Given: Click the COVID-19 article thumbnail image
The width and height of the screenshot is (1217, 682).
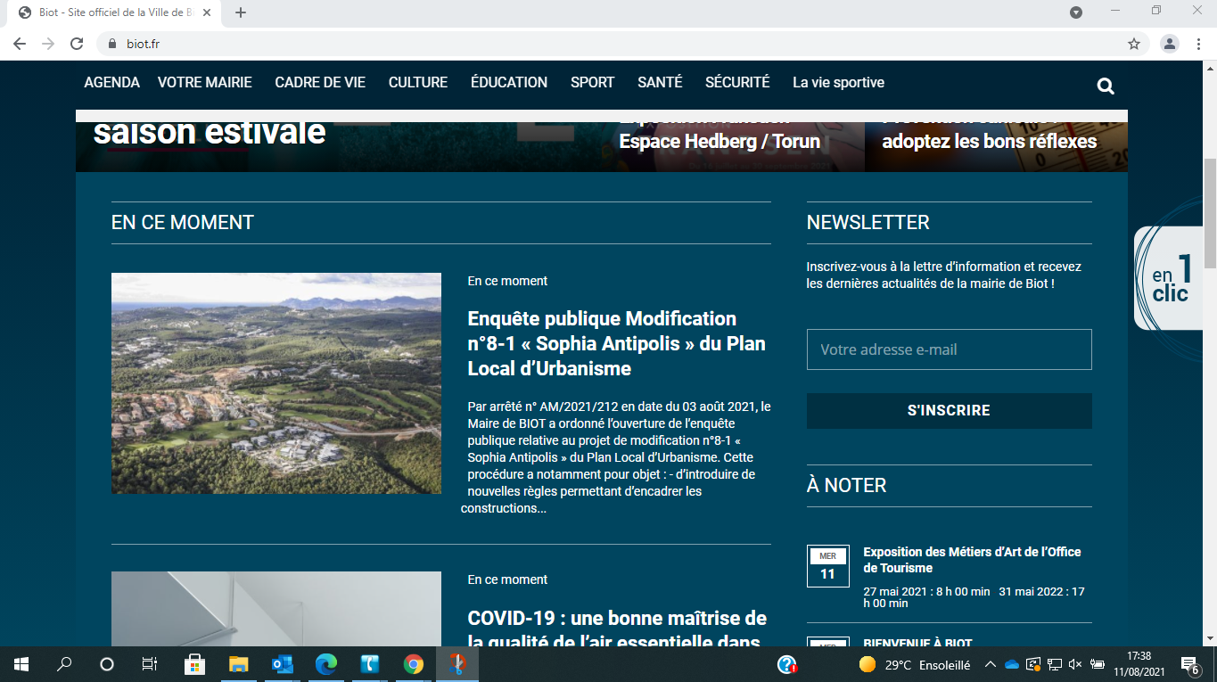Looking at the screenshot, I should pyautogui.click(x=276, y=609).
